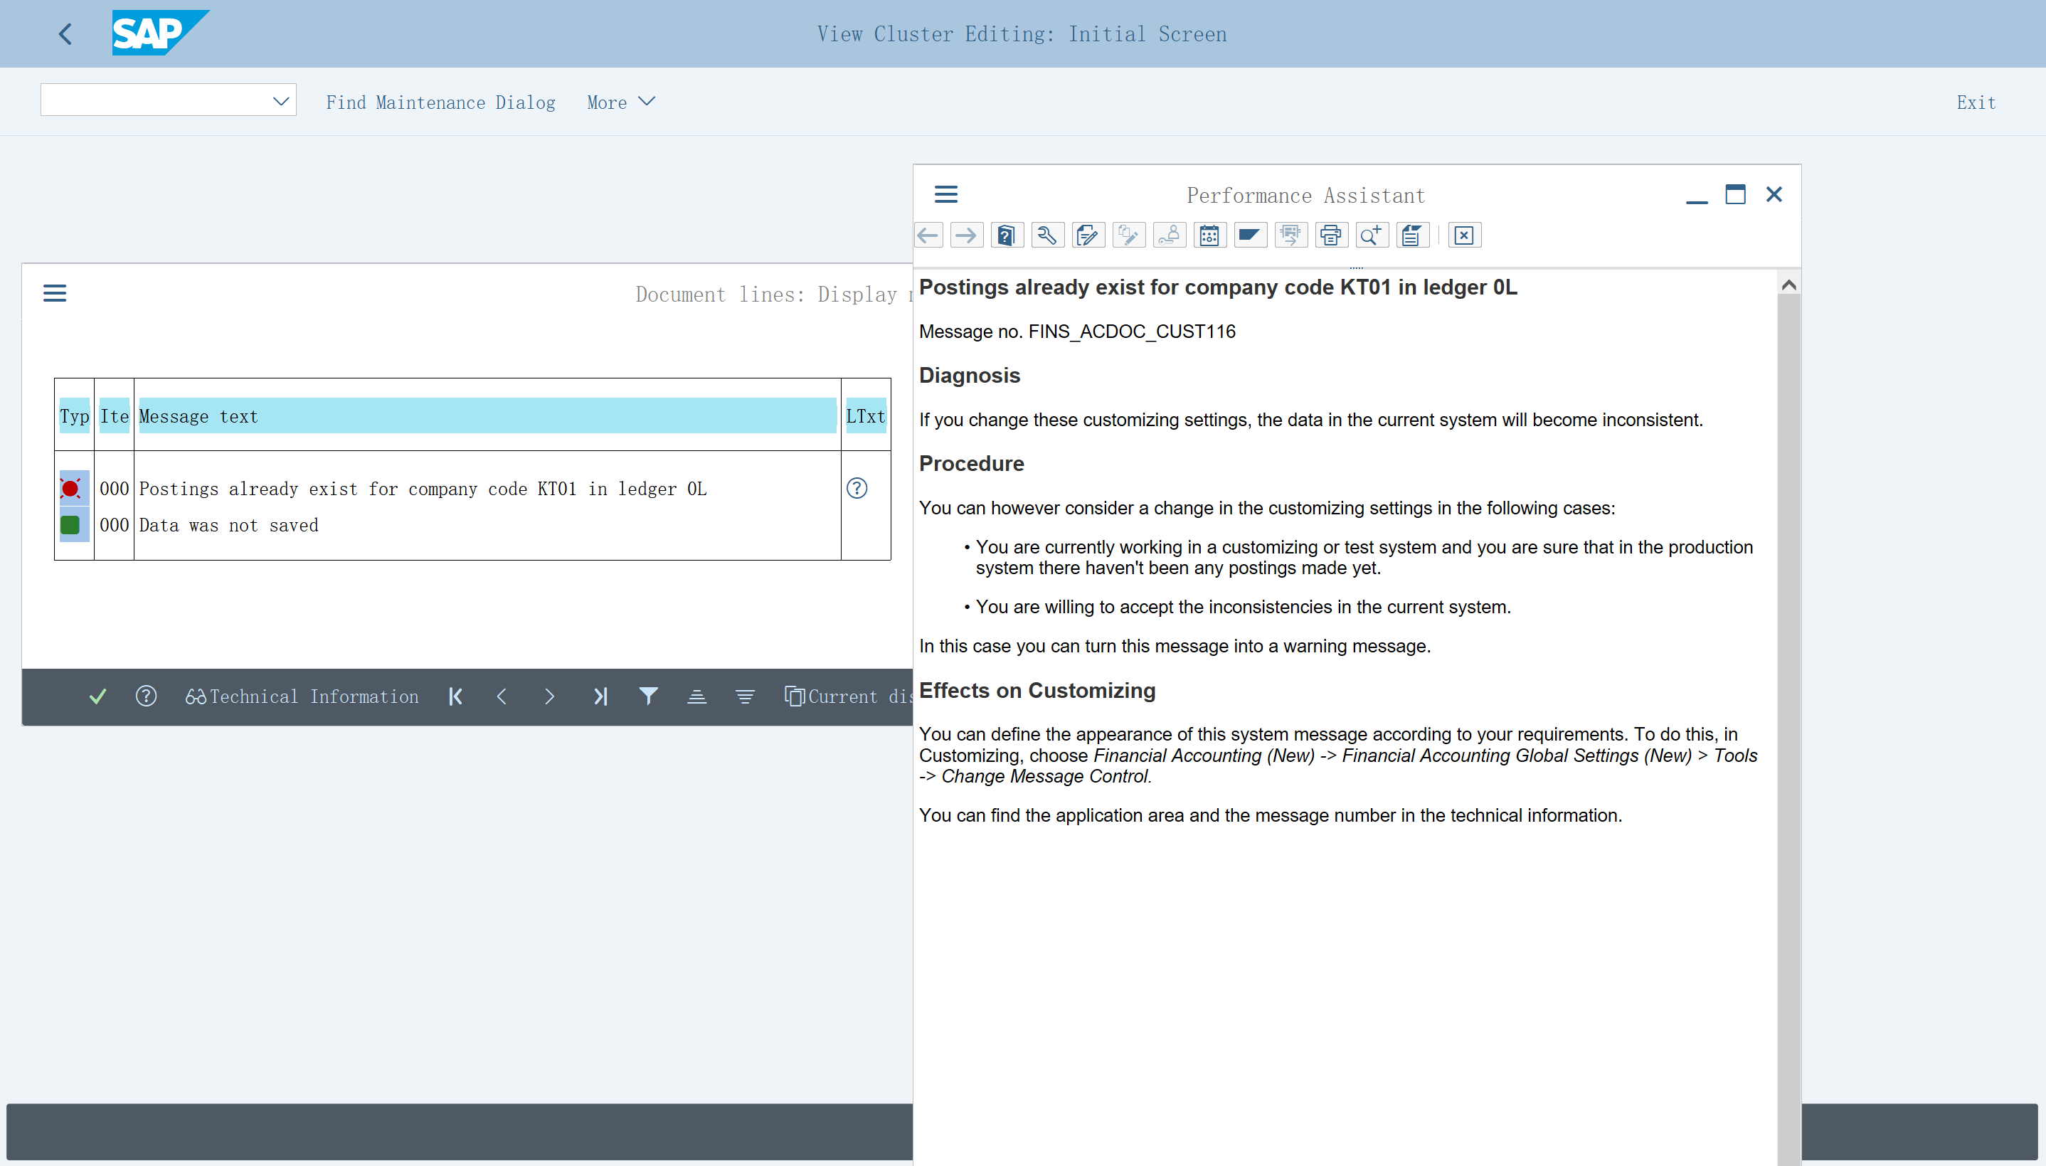The width and height of the screenshot is (2046, 1166).
Task: Open long text help icon for KT01 message
Action: (x=857, y=489)
